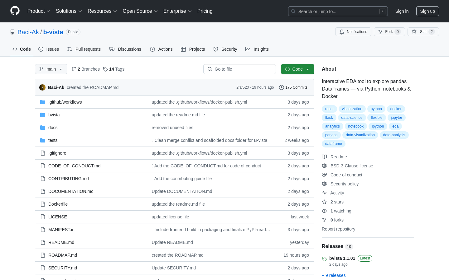Open the Baci-Ak owner link
Screen dimensions: 449x280
coord(28,32)
